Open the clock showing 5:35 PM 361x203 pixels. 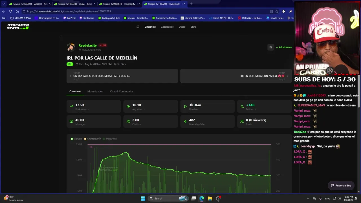click(349, 198)
